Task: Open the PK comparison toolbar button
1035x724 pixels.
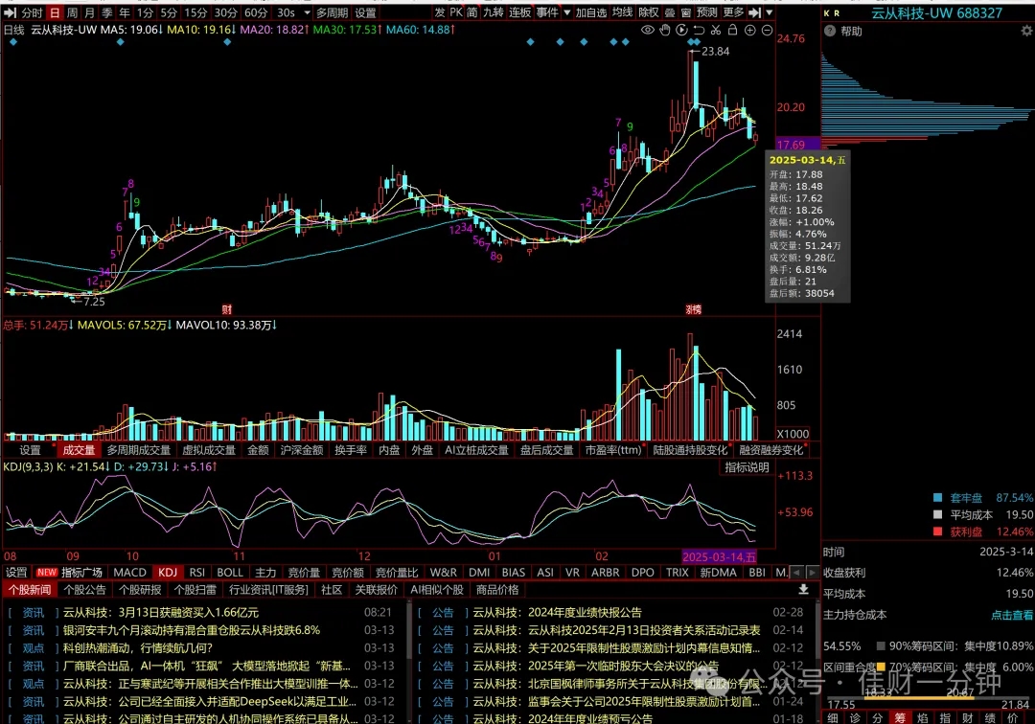Action: coord(456,12)
